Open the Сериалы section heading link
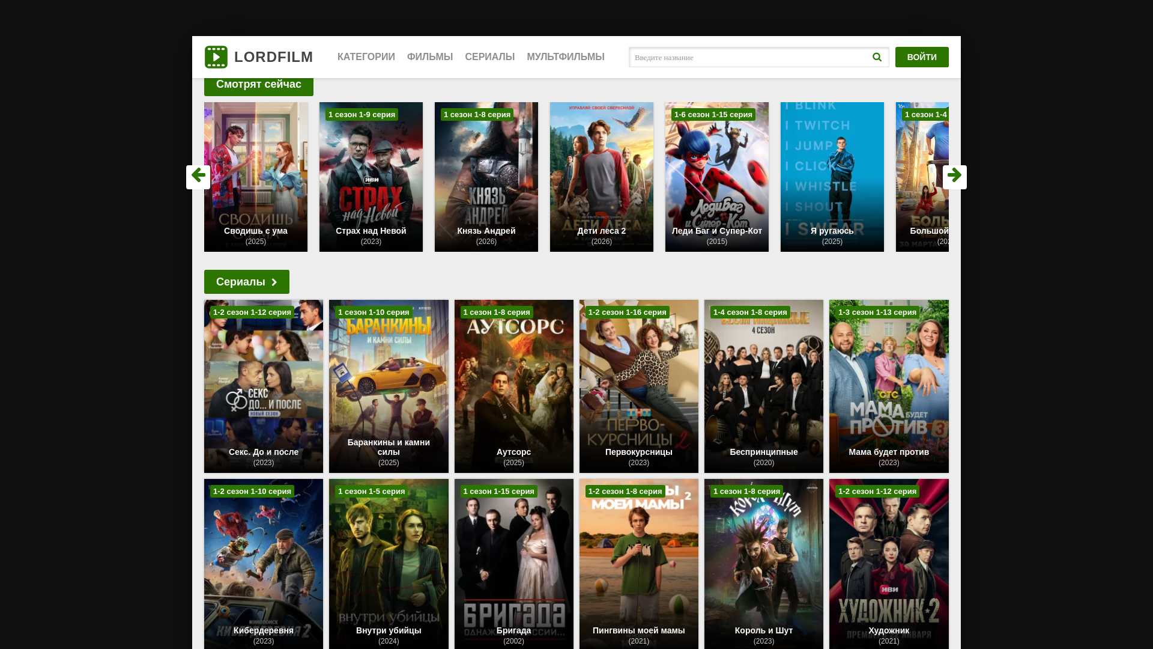 [x=247, y=282]
